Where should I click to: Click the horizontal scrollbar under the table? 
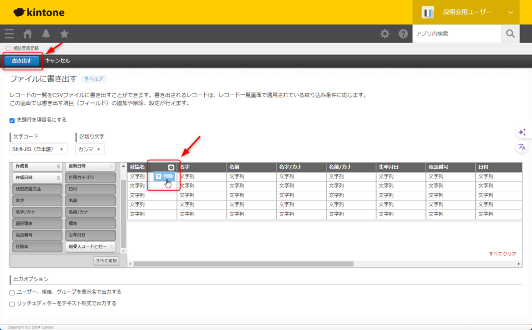(244, 264)
